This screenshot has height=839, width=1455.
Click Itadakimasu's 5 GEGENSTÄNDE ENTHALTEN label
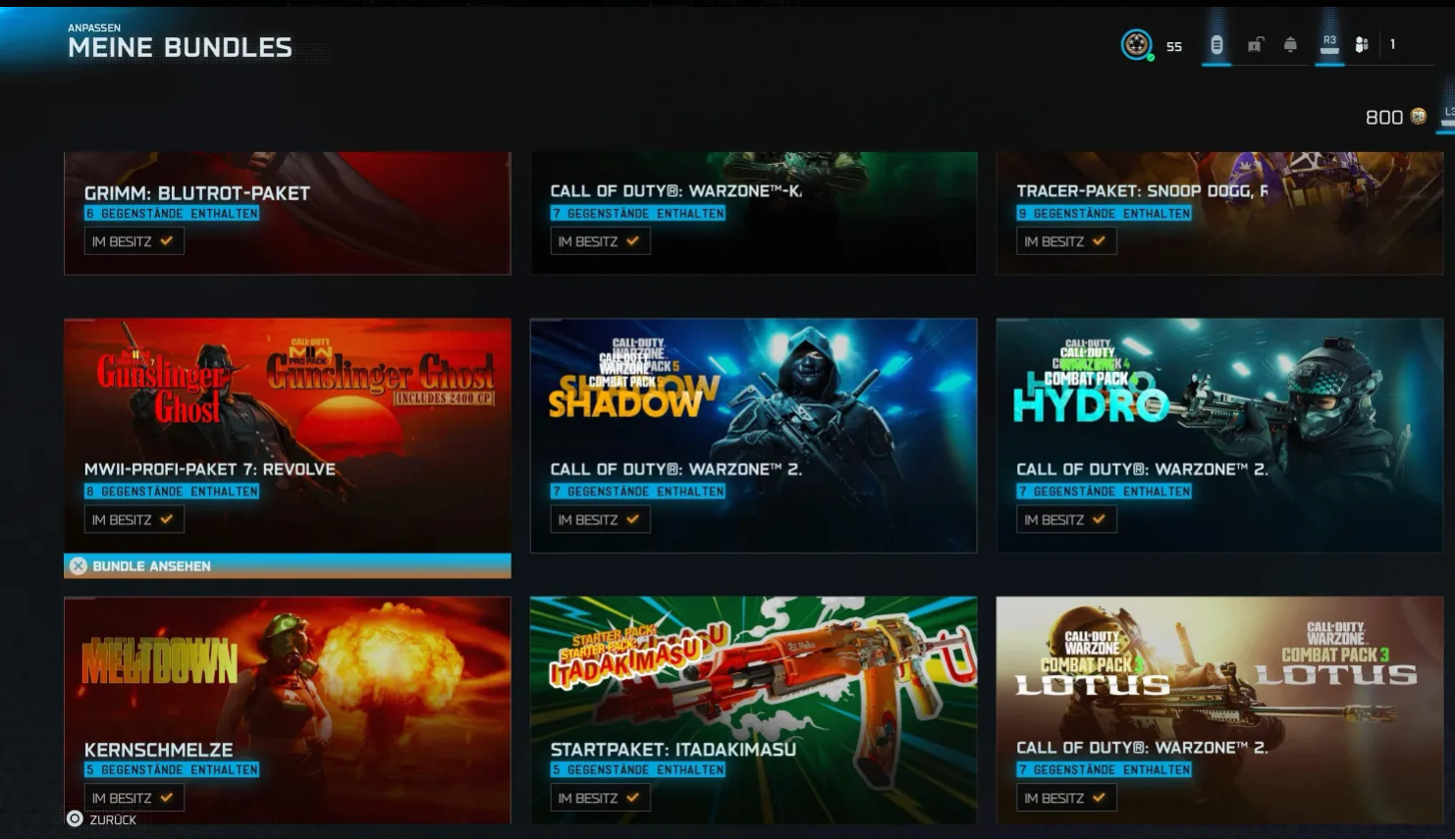(638, 770)
